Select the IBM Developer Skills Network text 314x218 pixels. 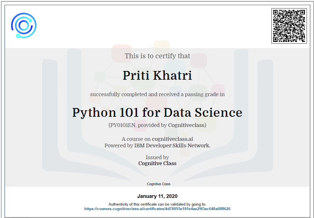(172, 146)
